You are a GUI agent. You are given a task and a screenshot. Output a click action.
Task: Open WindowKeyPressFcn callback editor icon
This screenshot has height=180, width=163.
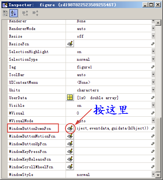[70, 151]
